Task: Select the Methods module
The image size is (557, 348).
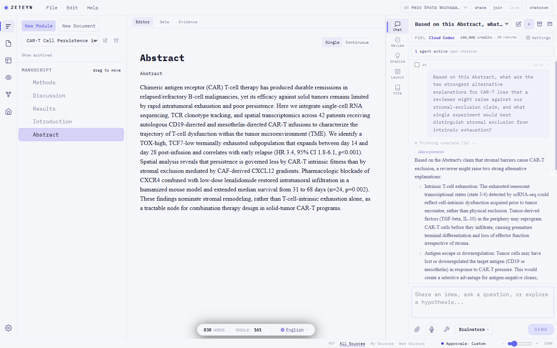Action: click(x=71, y=83)
